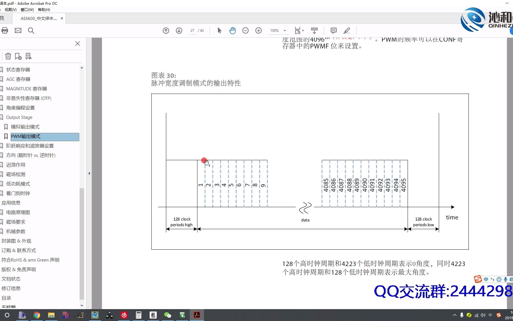This screenshot has width=513, height=321.
Task: Switch to the Selection tool
Action: (x=219, y=31)
